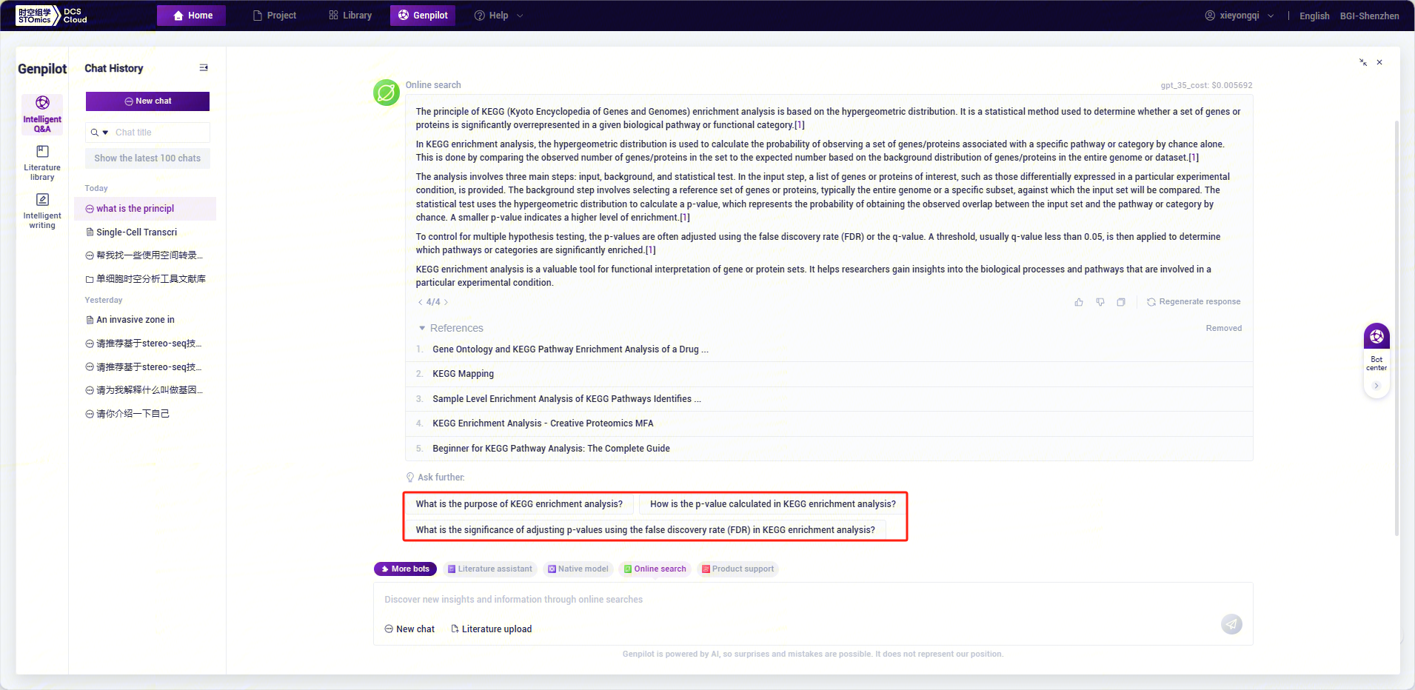Ask how the p-value is calculated
1415x690 pixels.
coord(772,504)
